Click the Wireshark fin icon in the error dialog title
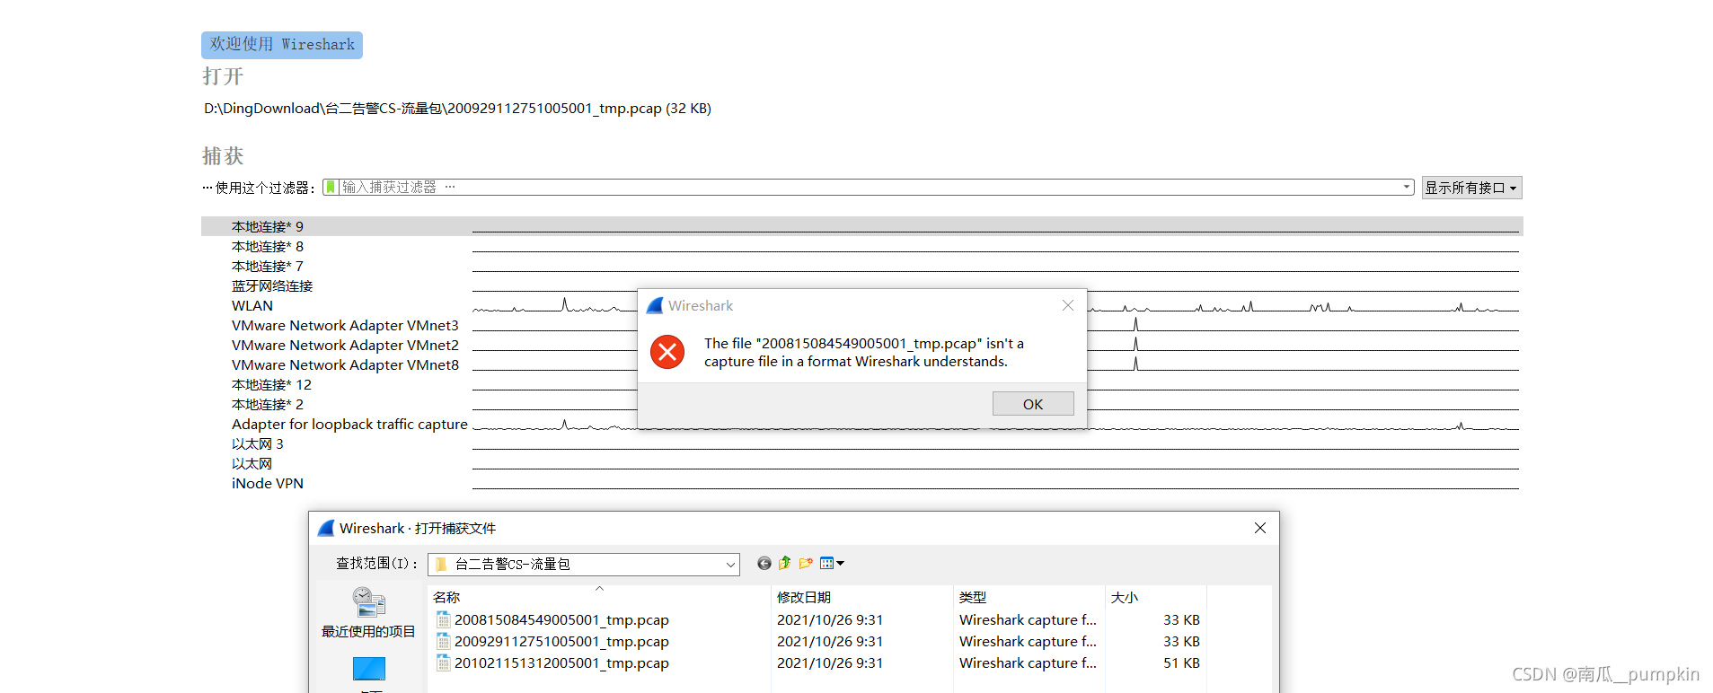 pos(655,306)
